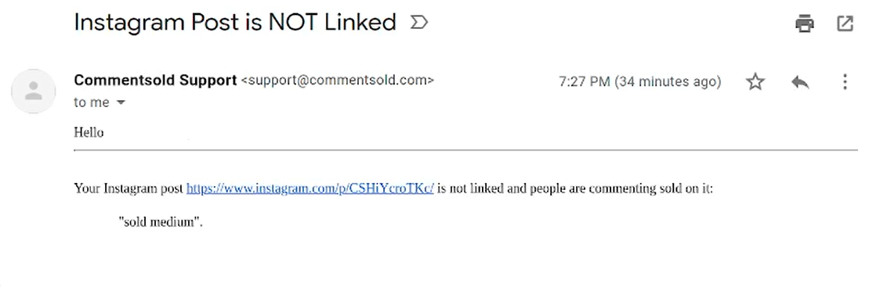Expand the "to me" recipient details arrow
This screenshot has width=880, height=287.
(121, 102)
